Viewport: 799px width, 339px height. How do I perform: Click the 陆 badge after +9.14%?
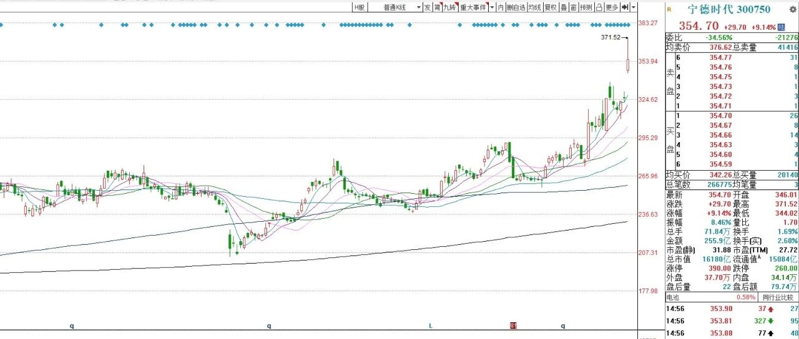781,27
